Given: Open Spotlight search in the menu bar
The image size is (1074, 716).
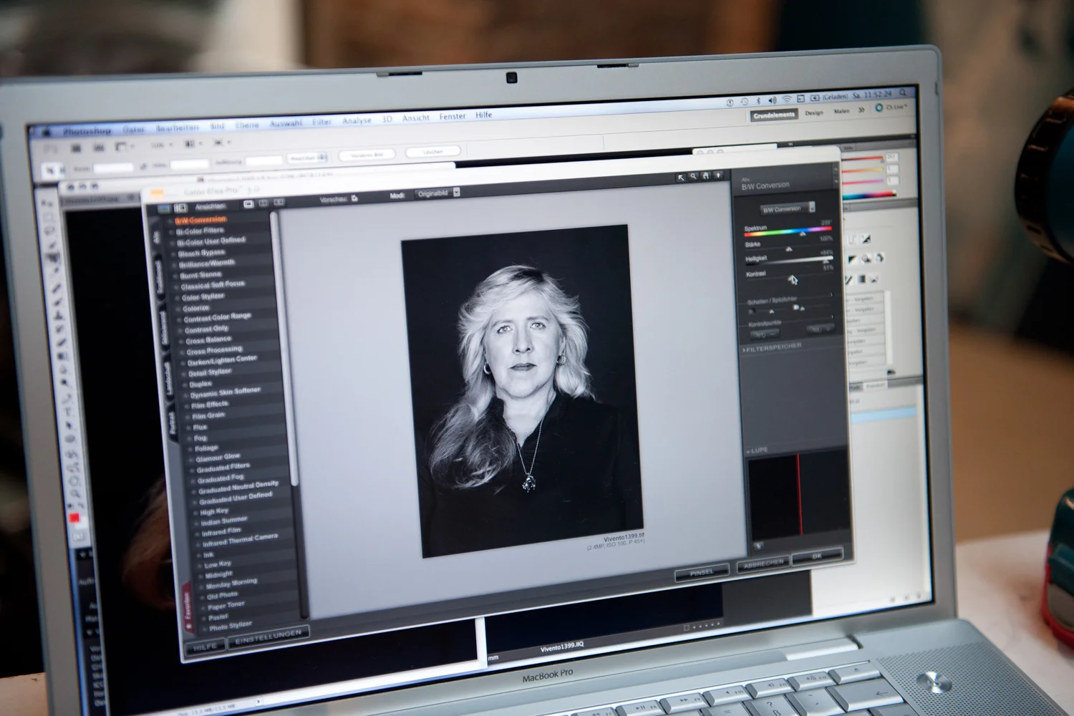Looking at the screenshot, I should click(x=904, y=93).
